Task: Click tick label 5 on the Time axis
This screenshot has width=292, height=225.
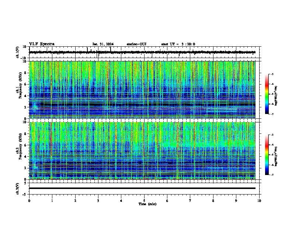Action: click(x=144, y=201)
